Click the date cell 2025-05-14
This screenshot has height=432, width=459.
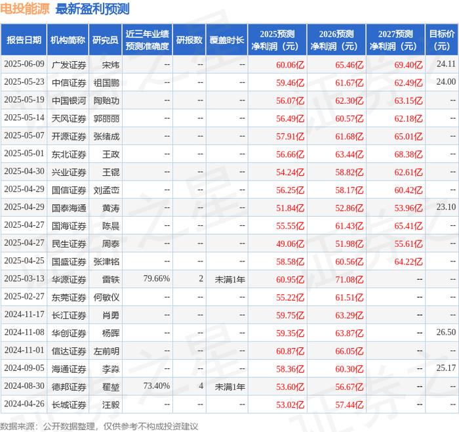(x=24, y=118)
